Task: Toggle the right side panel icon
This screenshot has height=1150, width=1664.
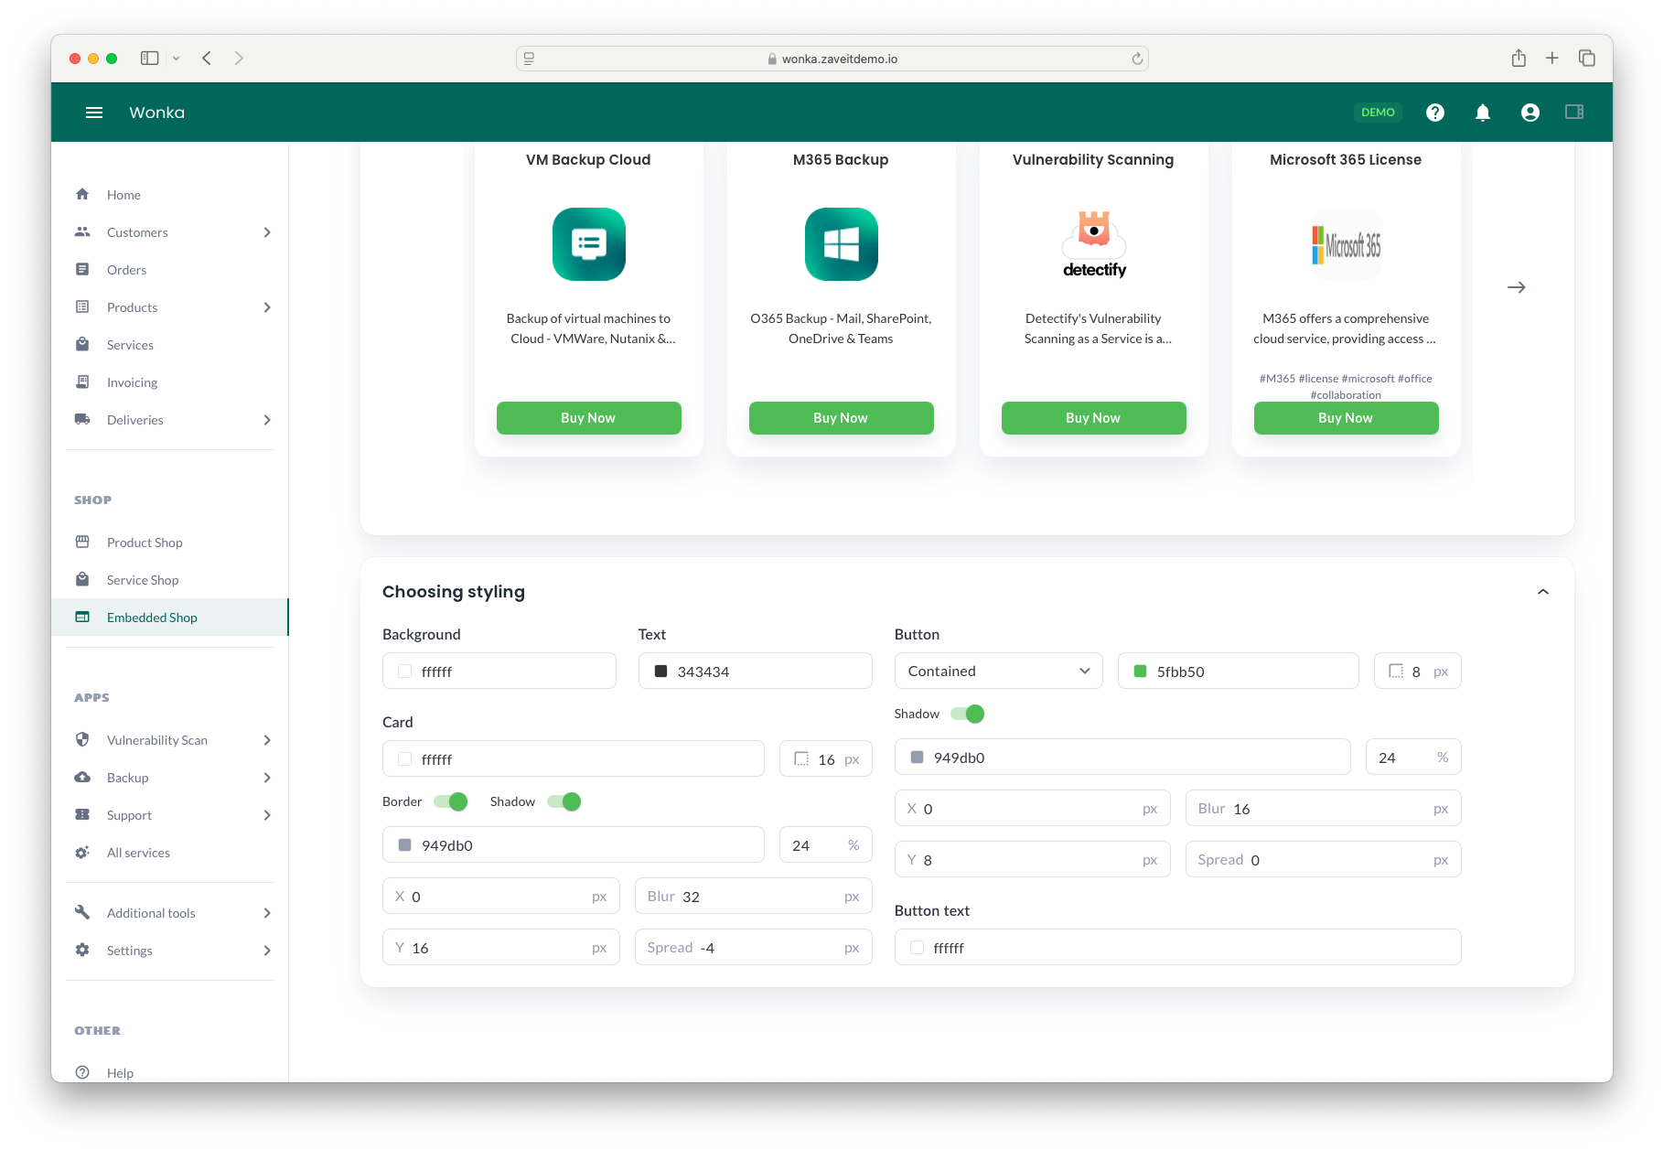Action: 1573,112
